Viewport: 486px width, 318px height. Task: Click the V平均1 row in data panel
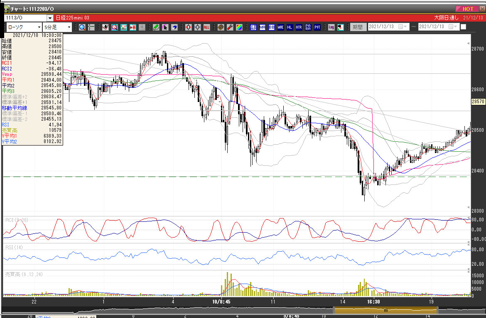[x=32, y=136]
